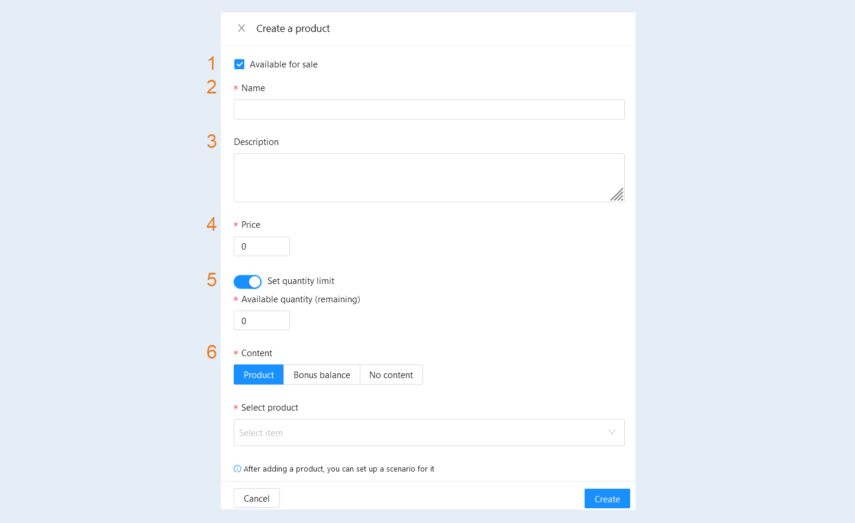This screenshot has height=523, width=855.
Task: Select the Product content option
Action: 259,375
